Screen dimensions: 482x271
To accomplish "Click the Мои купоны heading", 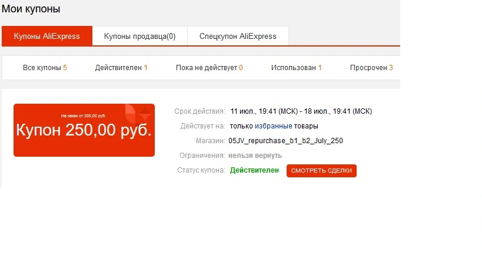I will coord(31,9).
